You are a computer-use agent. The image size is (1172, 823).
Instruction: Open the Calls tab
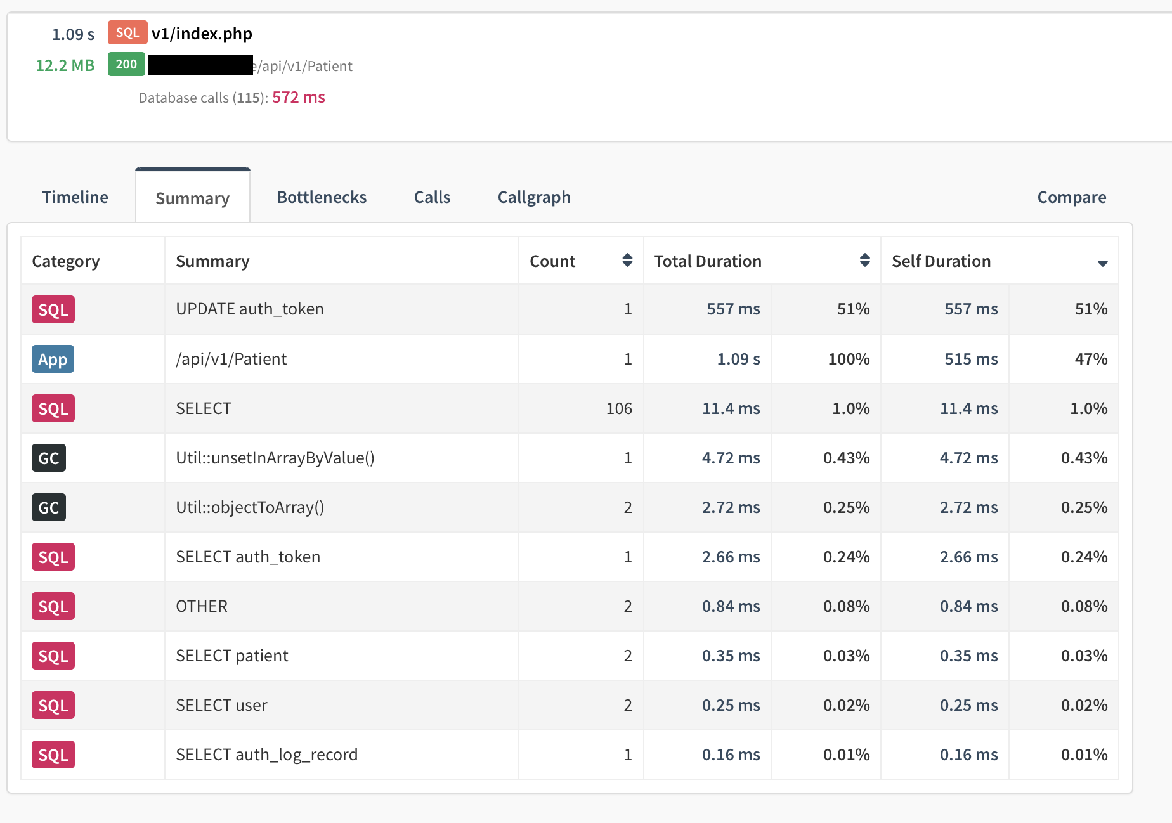[x=432, y=197]
